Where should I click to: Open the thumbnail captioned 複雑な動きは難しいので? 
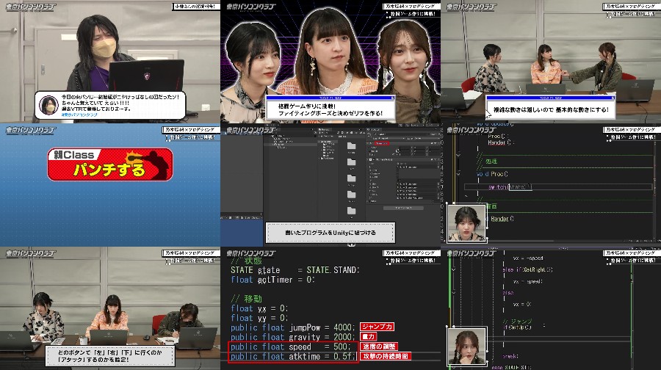(551, 62)
